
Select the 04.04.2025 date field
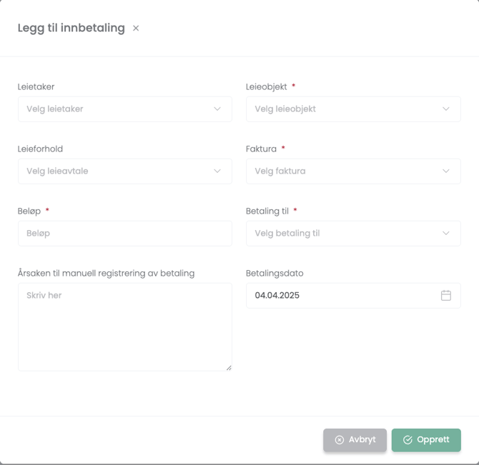(x=343, y=296)
